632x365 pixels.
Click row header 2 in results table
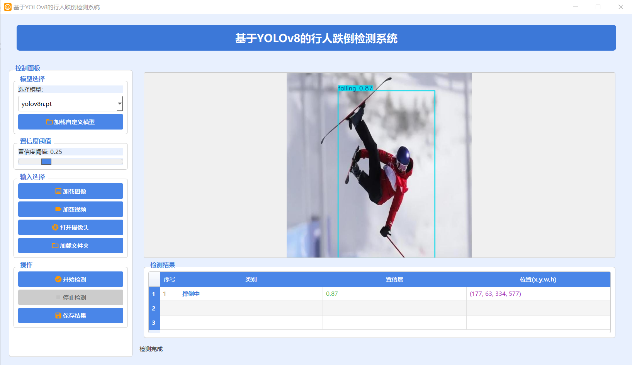154,308
